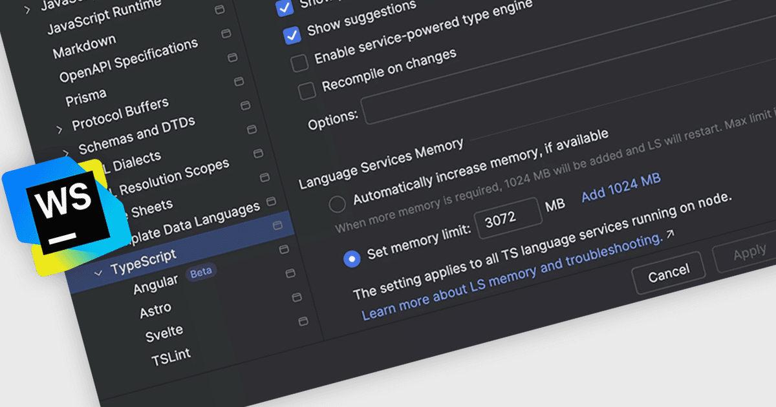Click the project-level icon beside TSLint

(303, 320)
